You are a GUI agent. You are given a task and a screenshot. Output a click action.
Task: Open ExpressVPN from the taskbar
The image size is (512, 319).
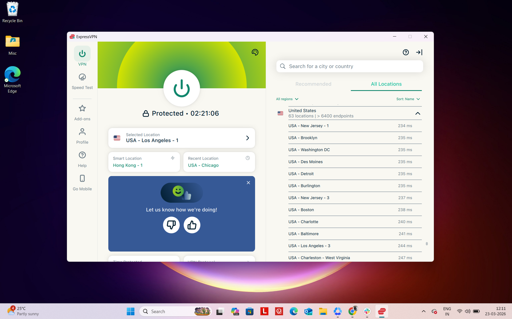pyautogui.click(x=382, y=311)
